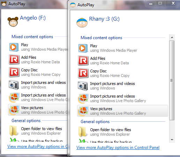This screenshot has height=157, width=180.
Task: Close the Rhany AutoPlay window
Action: 173,3
